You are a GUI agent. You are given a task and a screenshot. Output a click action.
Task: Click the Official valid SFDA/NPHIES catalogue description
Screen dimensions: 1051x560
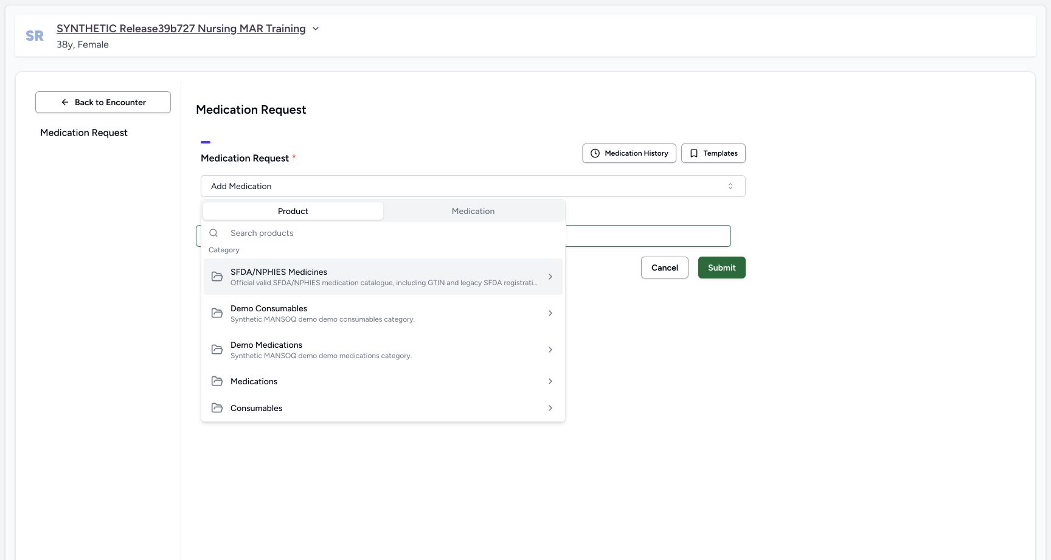click(384, 283)
